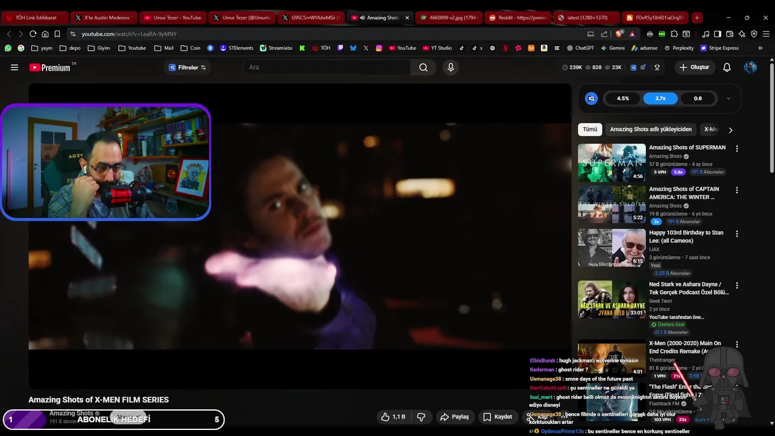Image resolution: width=775 pixels, height=436 pixels.
Task: Open the ChatGPT bookmark
Action: [580, 48]
